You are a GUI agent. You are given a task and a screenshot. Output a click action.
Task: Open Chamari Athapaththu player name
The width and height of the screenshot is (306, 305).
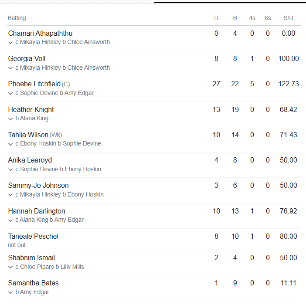tap(40, 34)
